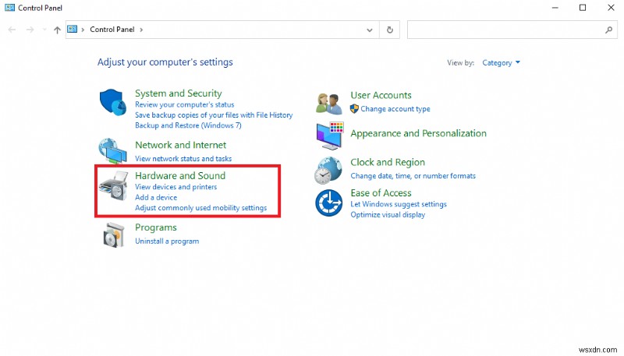Click the System and Security shield icon
Screen dimensions: 624x356
click(x=113, y=104)
